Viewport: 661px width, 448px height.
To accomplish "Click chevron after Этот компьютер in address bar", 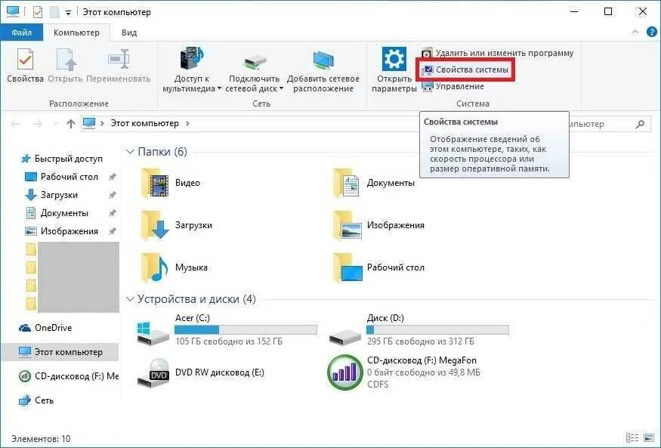I will pyautogui.click(x=187, y=123).
